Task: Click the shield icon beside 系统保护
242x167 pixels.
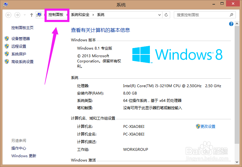Action: pyautogui.click(x=7, y=54)
